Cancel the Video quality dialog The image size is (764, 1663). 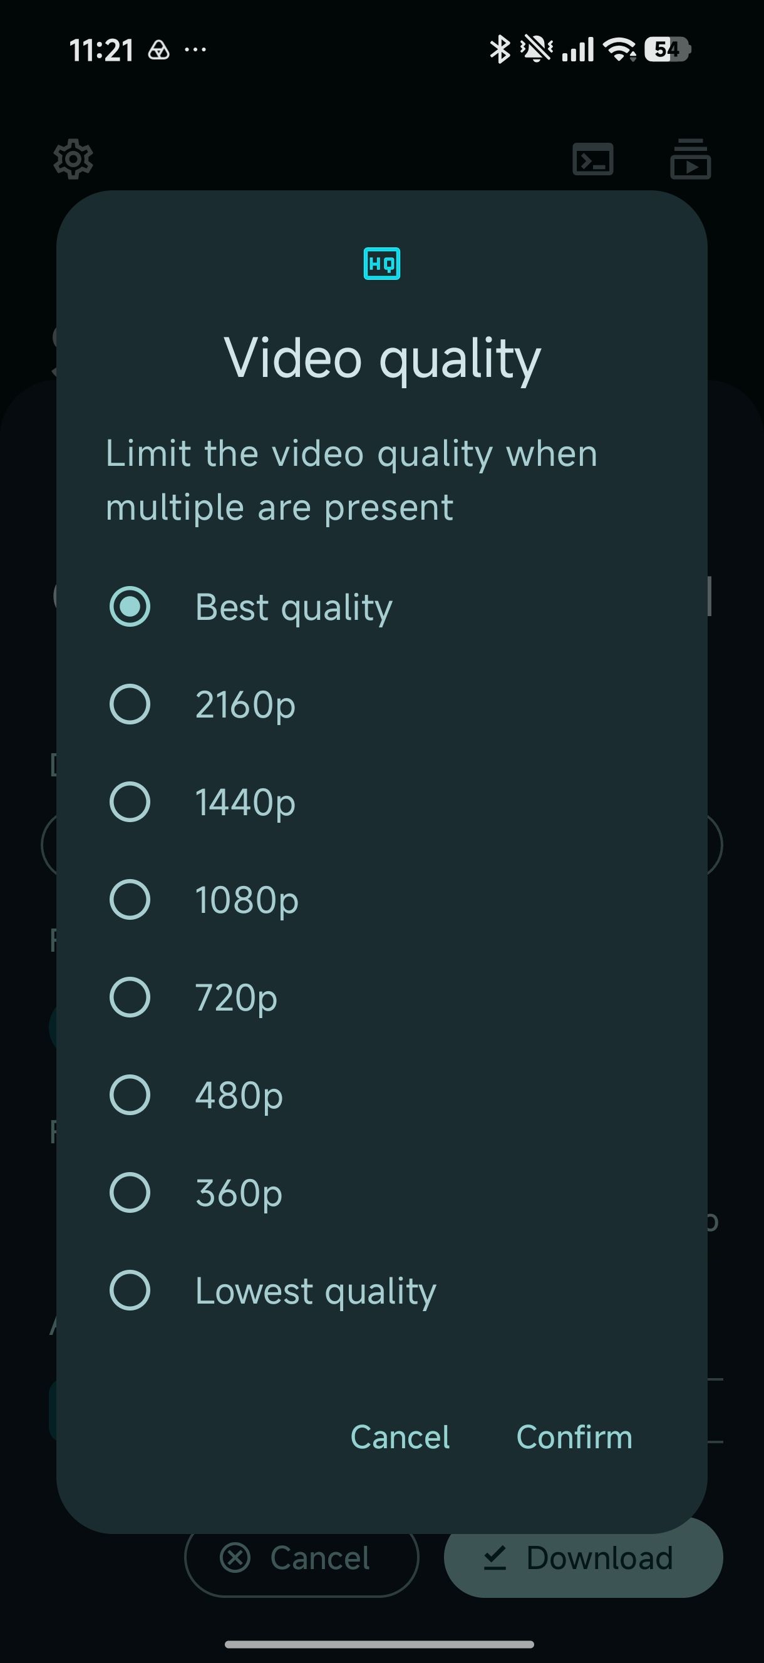pos(400,1437)
